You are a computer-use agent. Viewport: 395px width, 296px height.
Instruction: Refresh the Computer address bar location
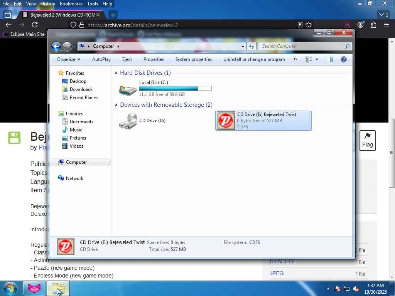(x=252, y=46)
